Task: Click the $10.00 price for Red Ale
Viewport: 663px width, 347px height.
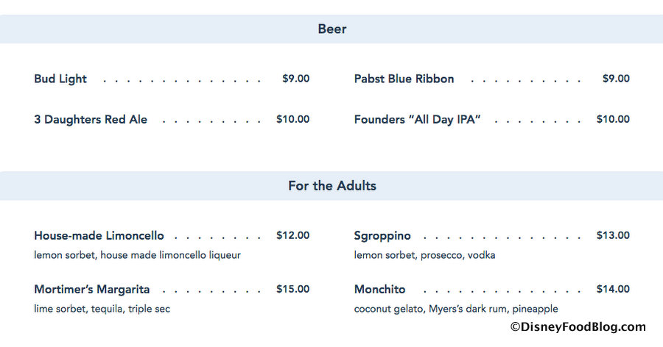Action: [x=292, y=119]
